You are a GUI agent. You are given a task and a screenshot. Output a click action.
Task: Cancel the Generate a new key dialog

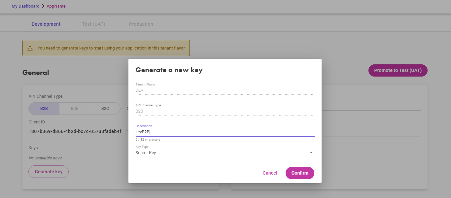coord(270,173)
